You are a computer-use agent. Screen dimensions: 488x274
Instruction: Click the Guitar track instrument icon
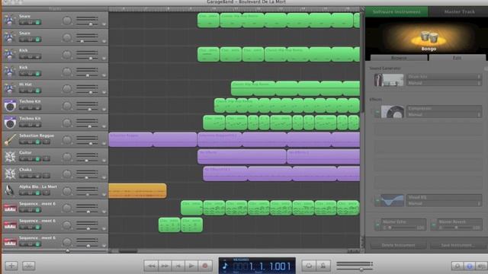pyautogui.click(x=10, y=157)
